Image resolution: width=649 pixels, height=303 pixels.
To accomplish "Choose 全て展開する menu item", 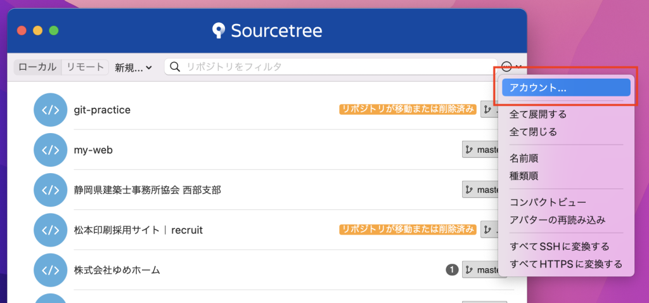I will coord(537,114).
